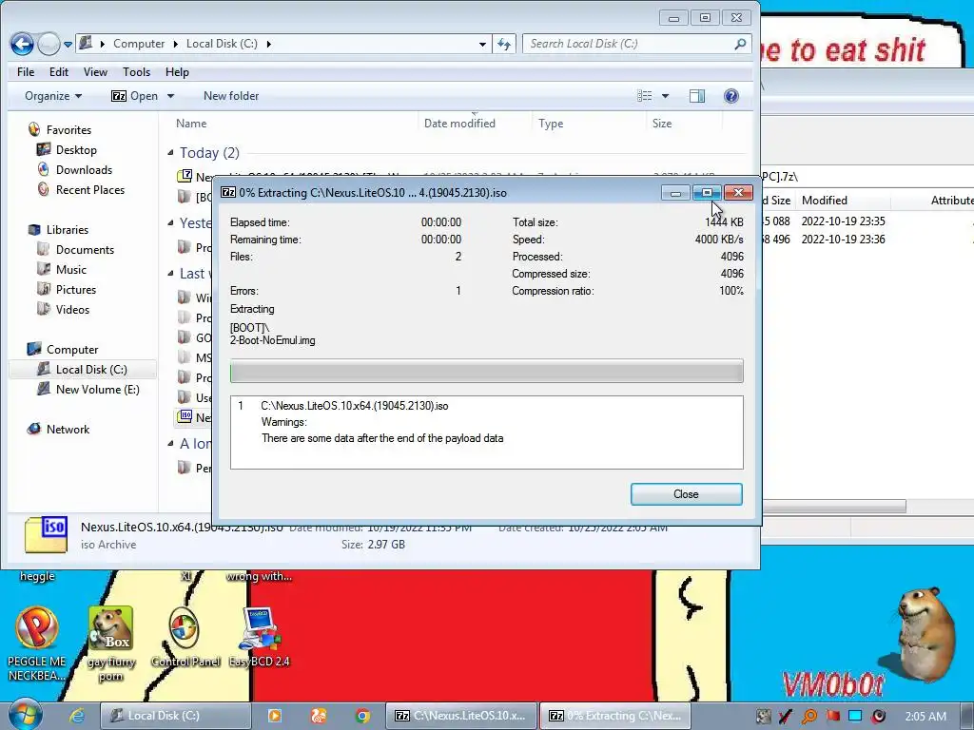The width and height of the screenshot is (974, 730).
Task: Open recent pages dropdown beside nav arrows
Action: 68,44
